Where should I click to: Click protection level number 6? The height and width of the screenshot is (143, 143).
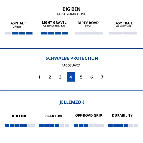(x=92, y=77)
